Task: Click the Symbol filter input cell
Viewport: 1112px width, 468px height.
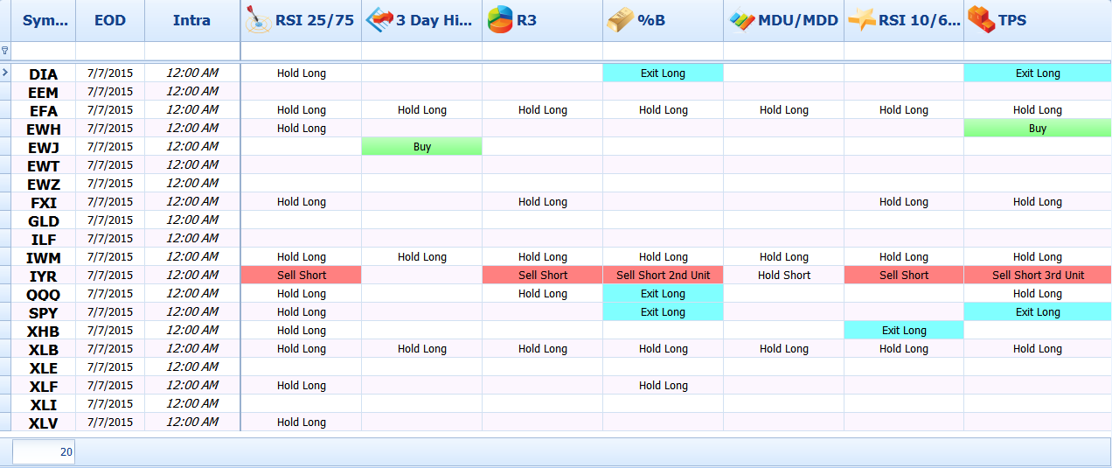Action: [x=44, y=51]
